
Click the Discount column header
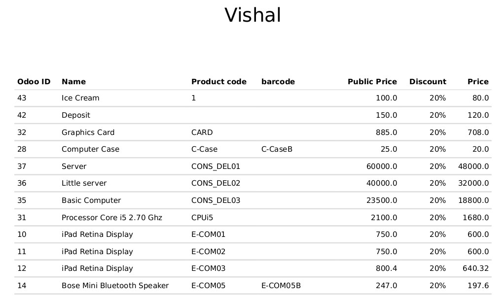[427, 82]
